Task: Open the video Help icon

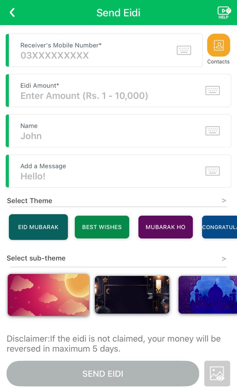Action: tap(224, 13)
